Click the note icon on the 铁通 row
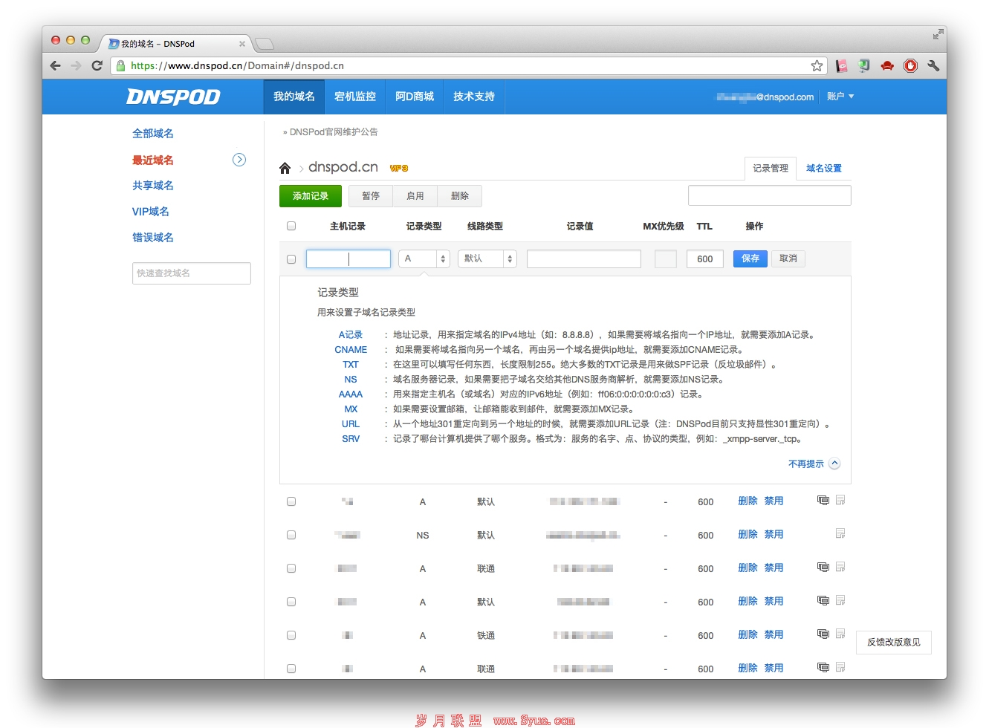This screenshot has height=728, width=989. pos(840,634)
